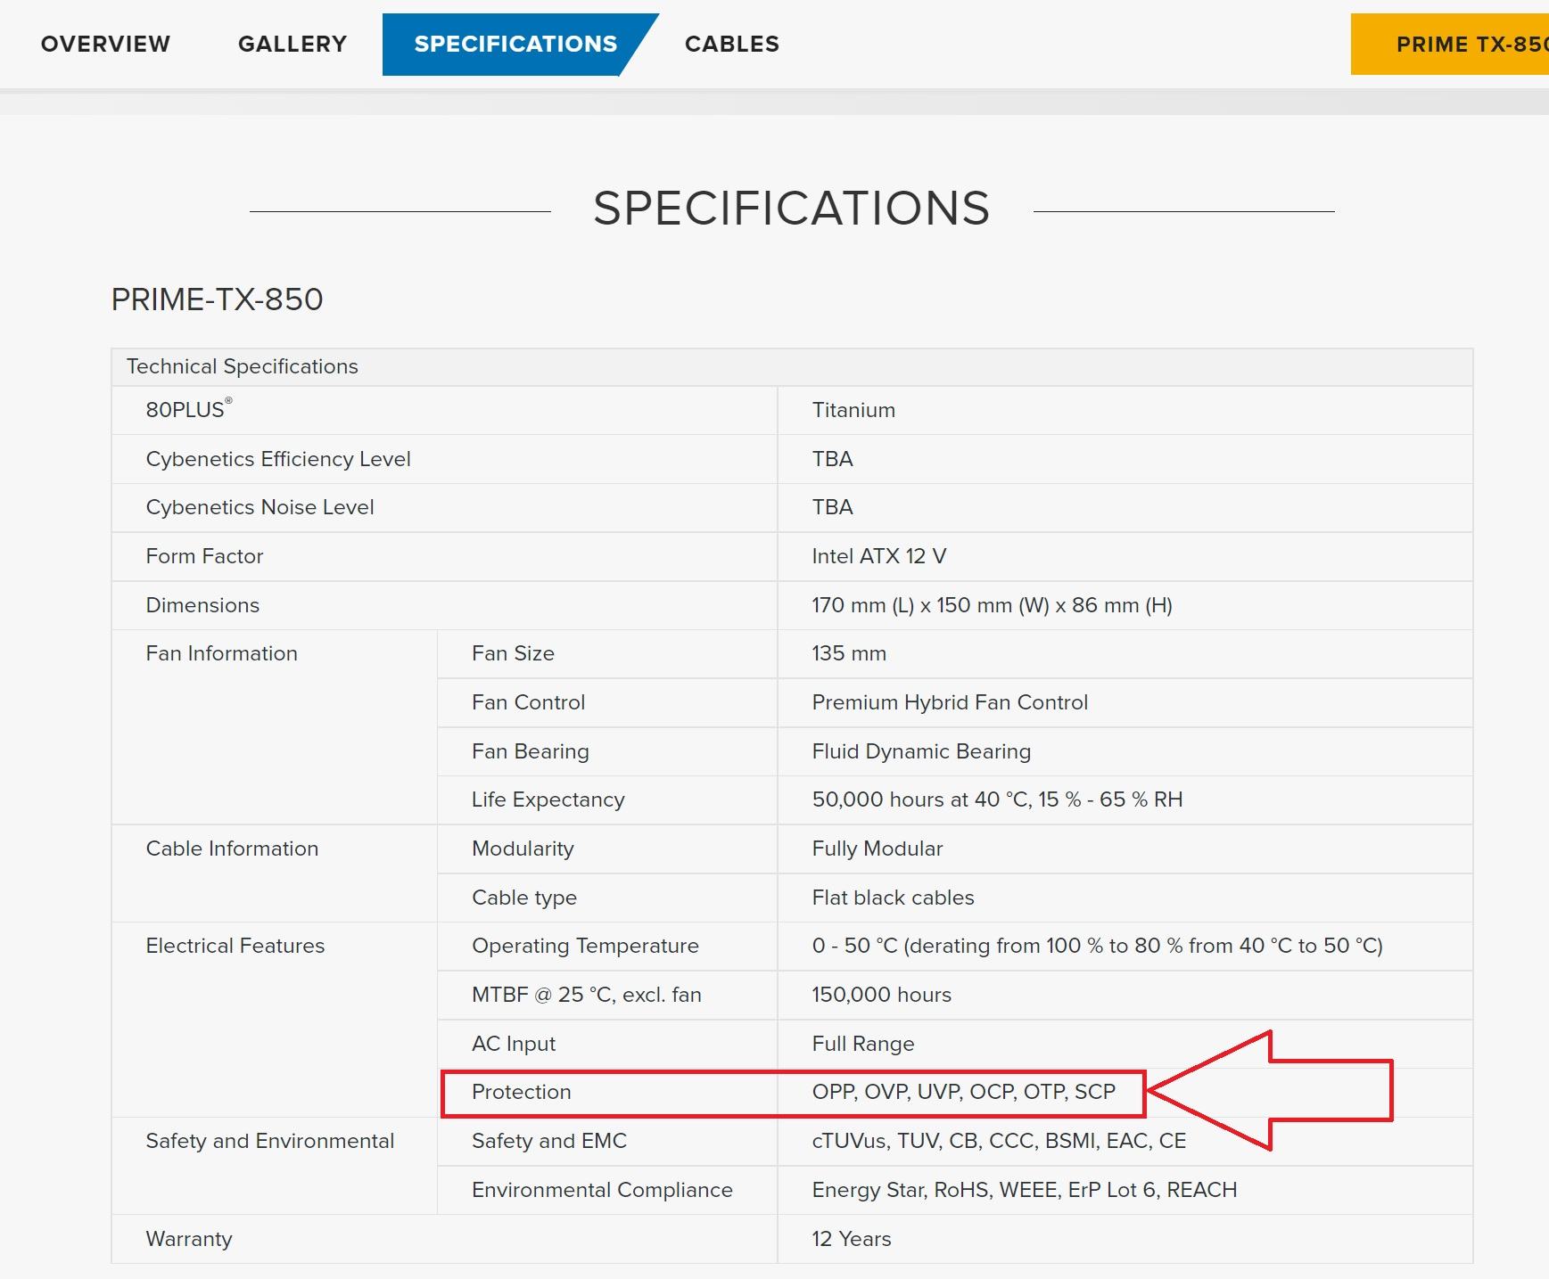Select Cybenetics Noise Level label
This screenshot has width=1549, height=1279.
pyautogui.click(x=260, y=507)
